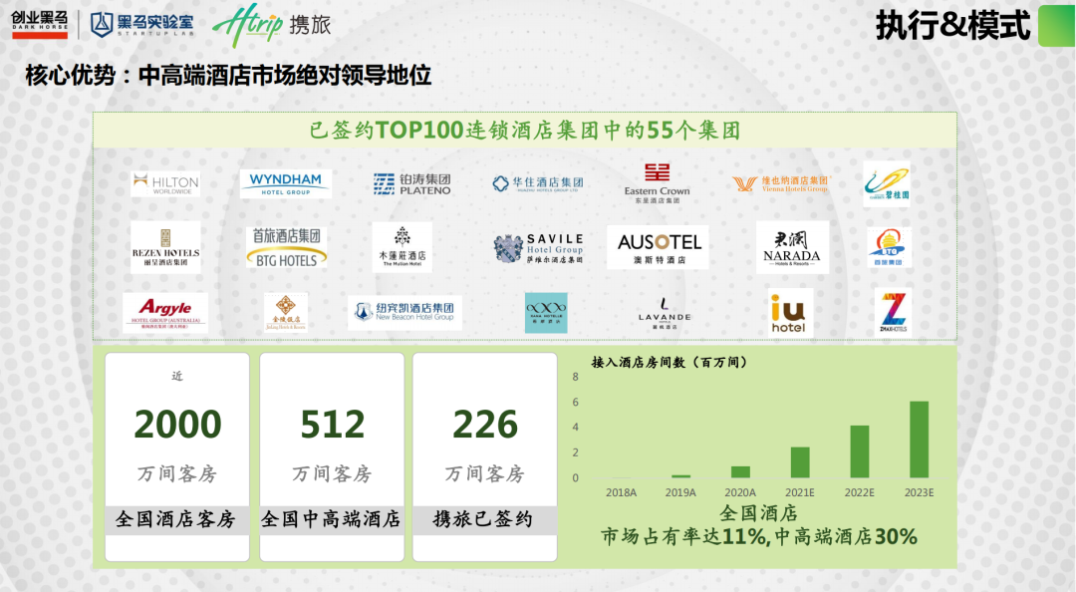Click the 创业黑马 Dark Horse logo
Viewport: 1076px width, 592px height.
tap(39, 24)
